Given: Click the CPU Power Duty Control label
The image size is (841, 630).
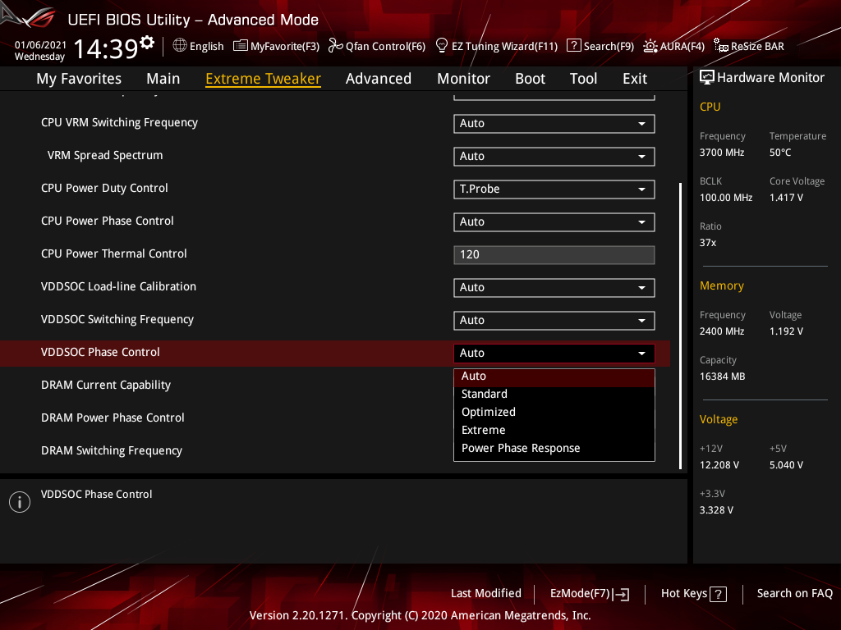Looking at the screenshot, I should (104, 189).
